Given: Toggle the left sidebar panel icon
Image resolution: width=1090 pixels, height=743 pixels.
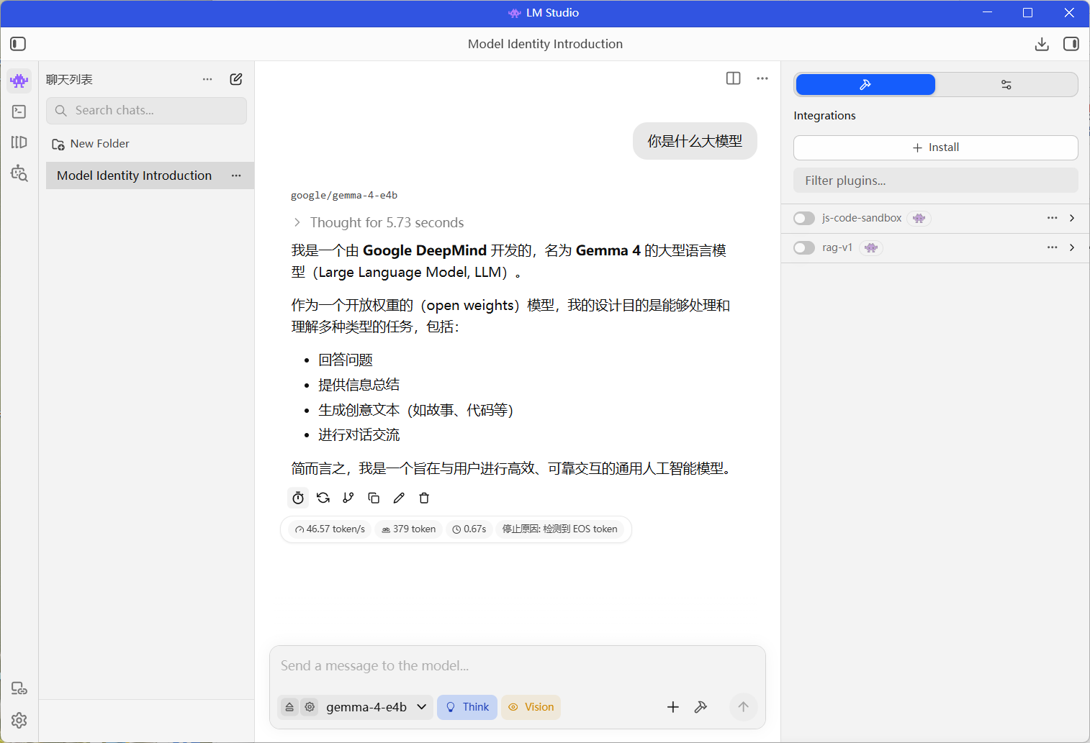Looking at the screenshot, I should point(18,44).
